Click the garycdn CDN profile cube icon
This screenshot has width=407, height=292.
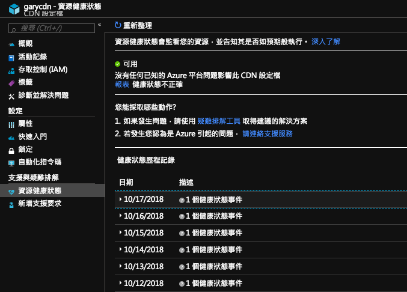[x=14, y=9]
